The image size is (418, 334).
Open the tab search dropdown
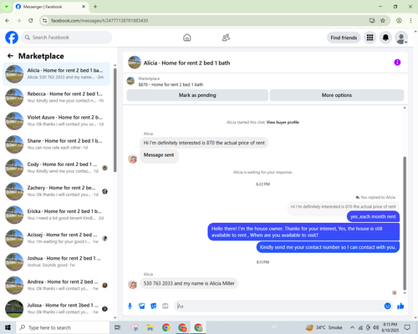(x=6, y=7)
